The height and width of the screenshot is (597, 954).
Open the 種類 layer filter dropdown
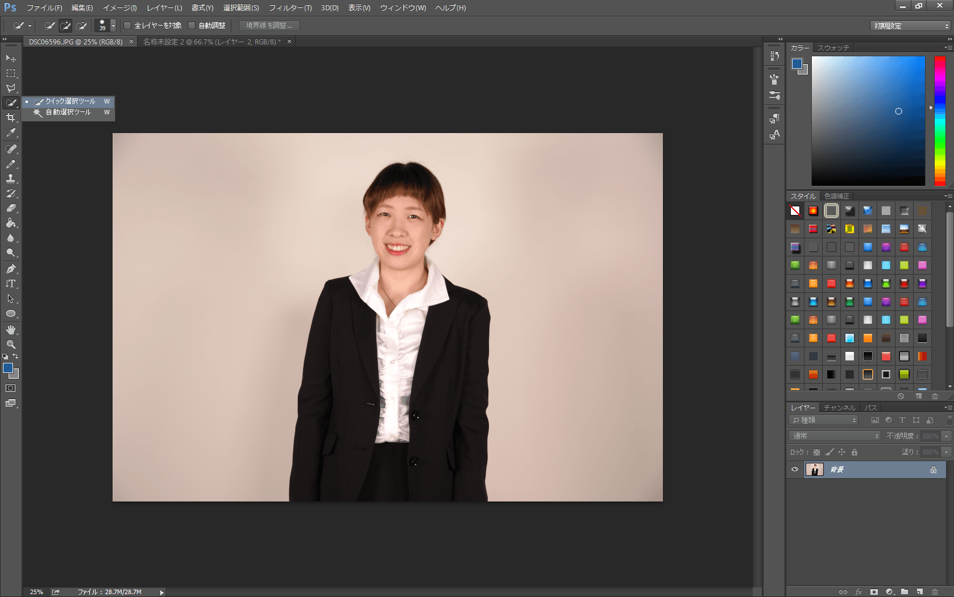[823, 420]
